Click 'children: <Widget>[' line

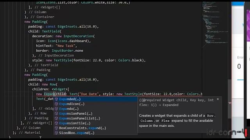(51, 89)
